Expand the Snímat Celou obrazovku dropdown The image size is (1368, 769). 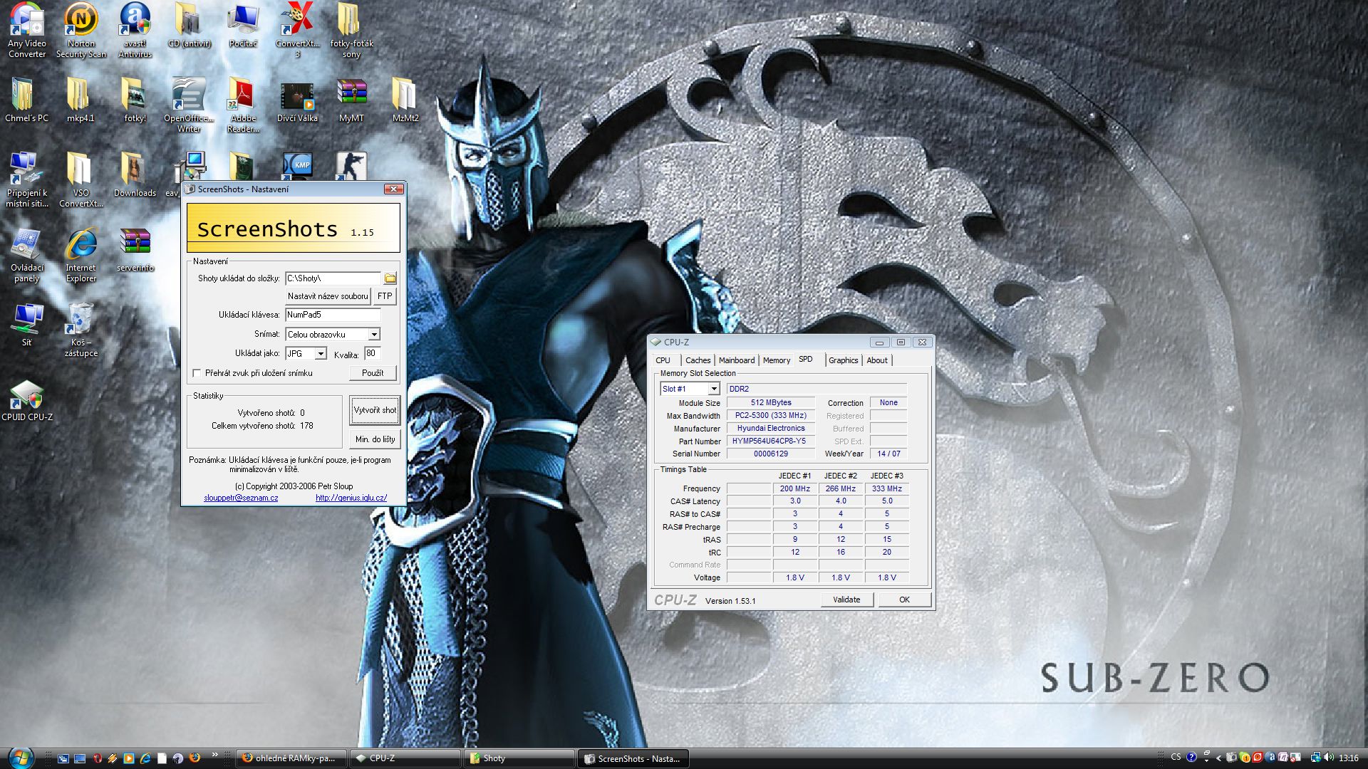[x=373, y=335]
